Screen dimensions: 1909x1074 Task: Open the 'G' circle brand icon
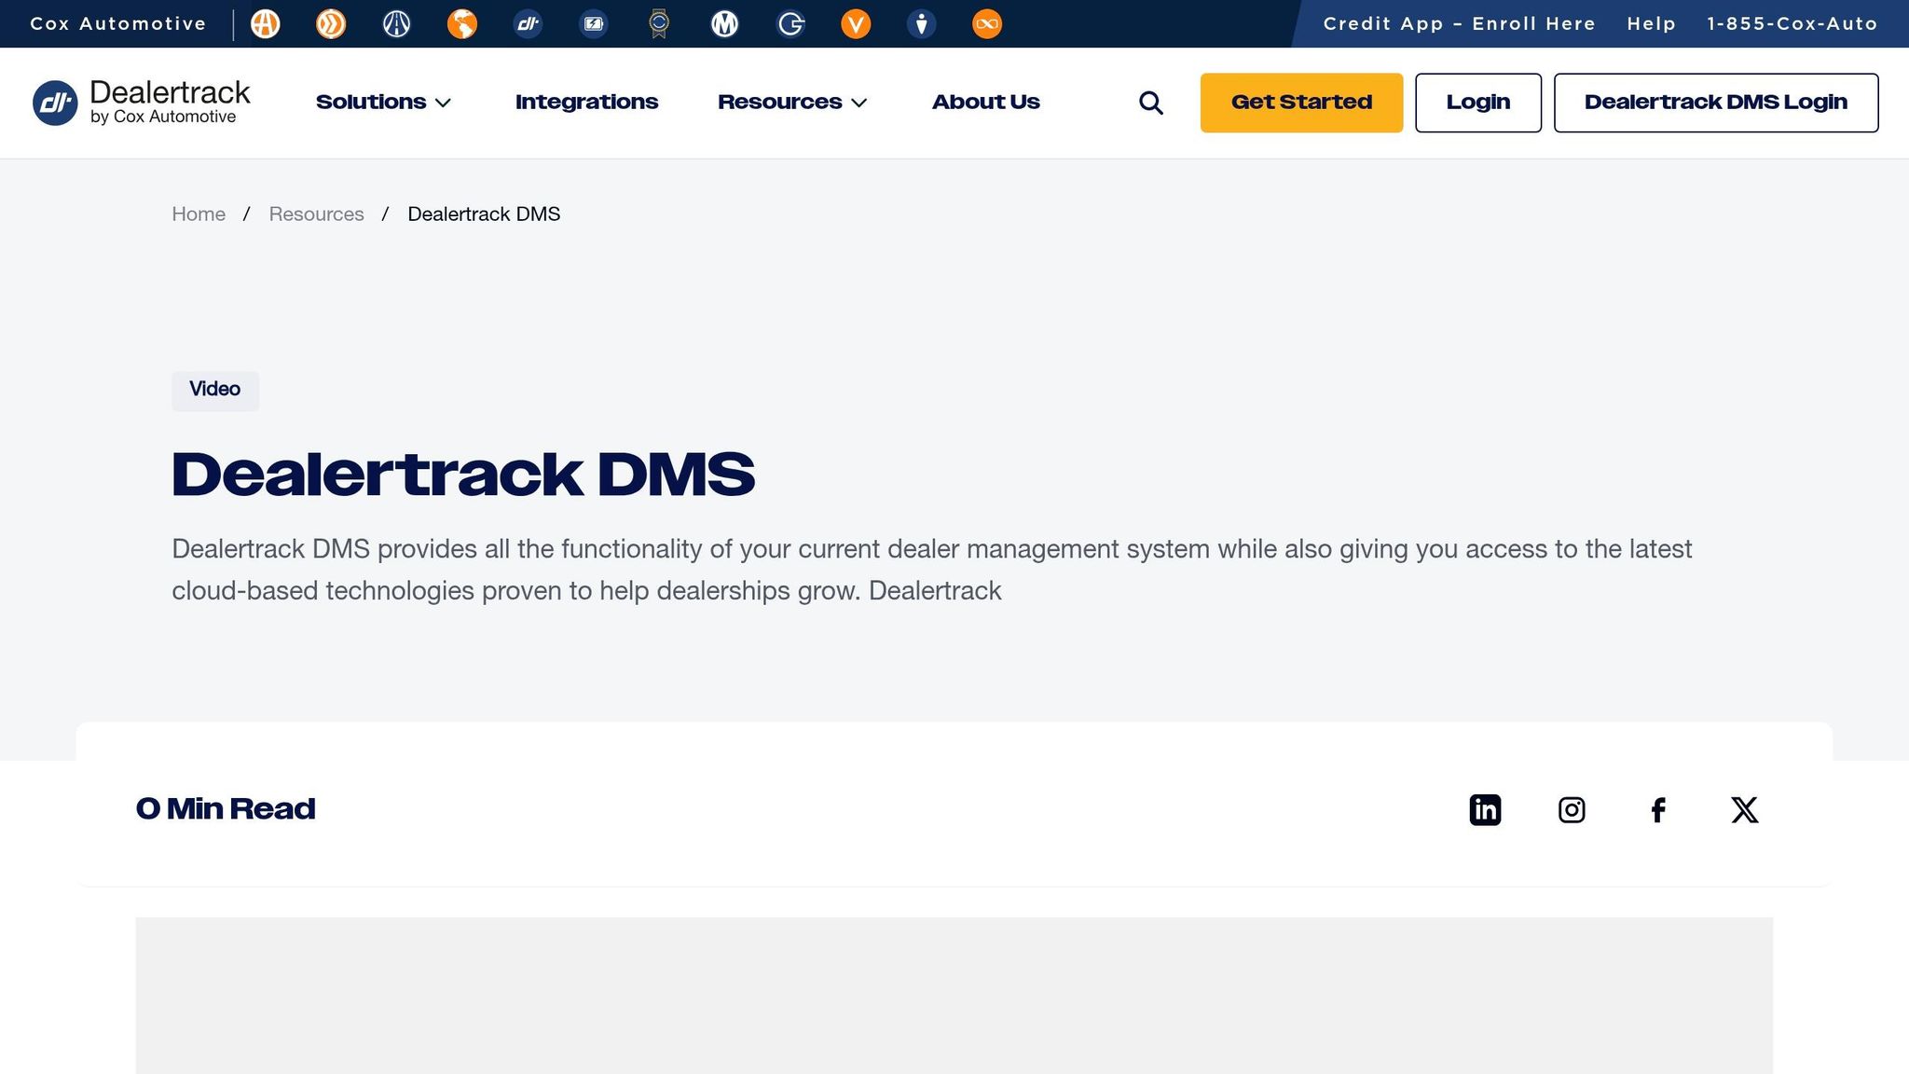[790, 24]
